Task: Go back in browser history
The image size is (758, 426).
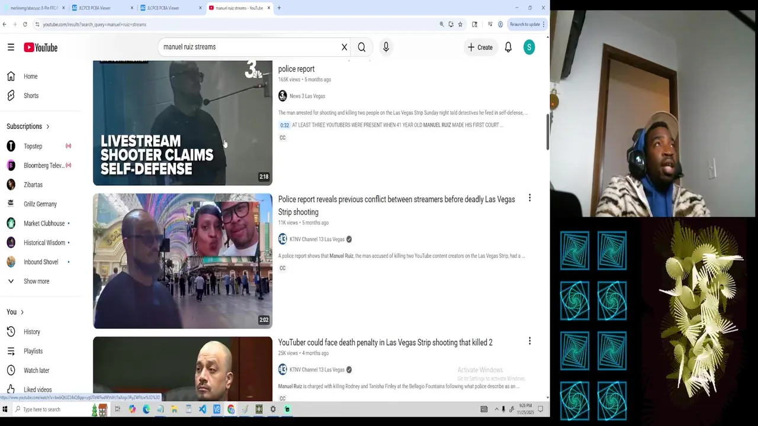Action: click(5, 24)
